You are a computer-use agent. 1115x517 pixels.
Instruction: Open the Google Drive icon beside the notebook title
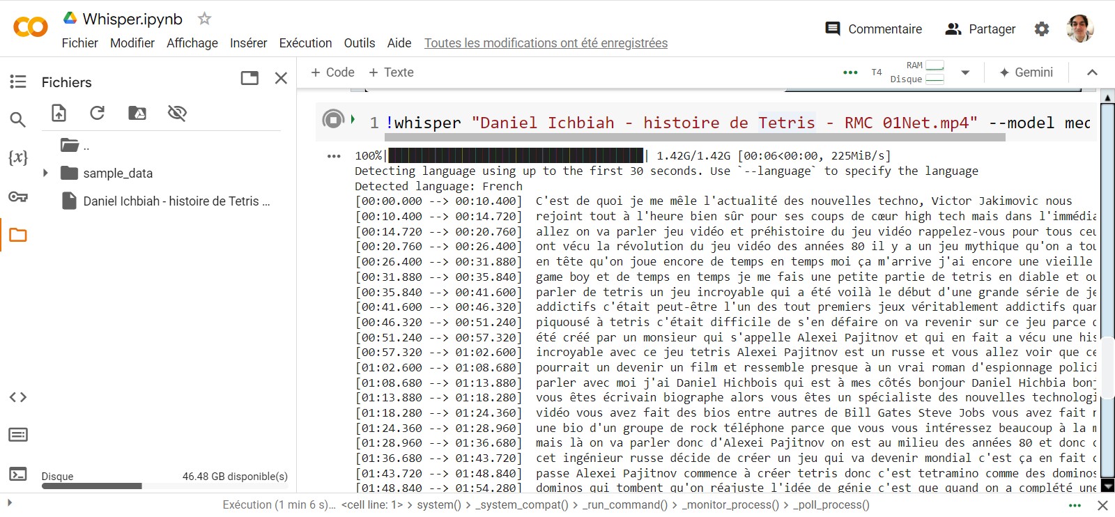click(70, 18)
